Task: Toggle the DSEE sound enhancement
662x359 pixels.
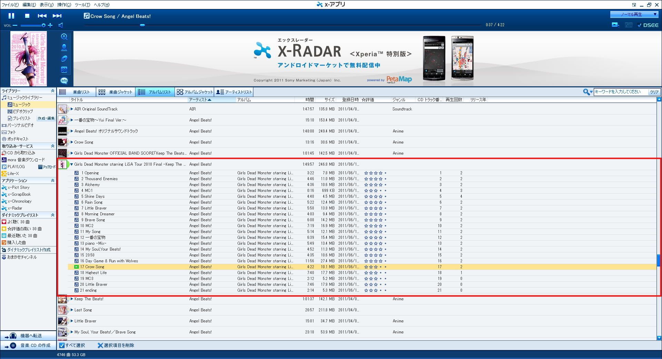Action: tap(648, 25)
